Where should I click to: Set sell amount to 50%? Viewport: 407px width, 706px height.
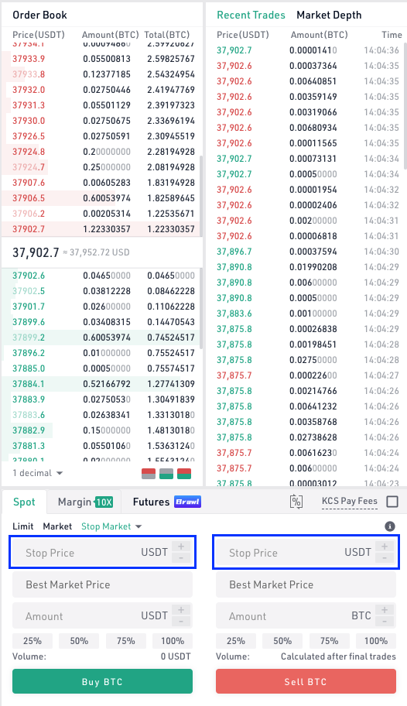[x=282, y=641]
